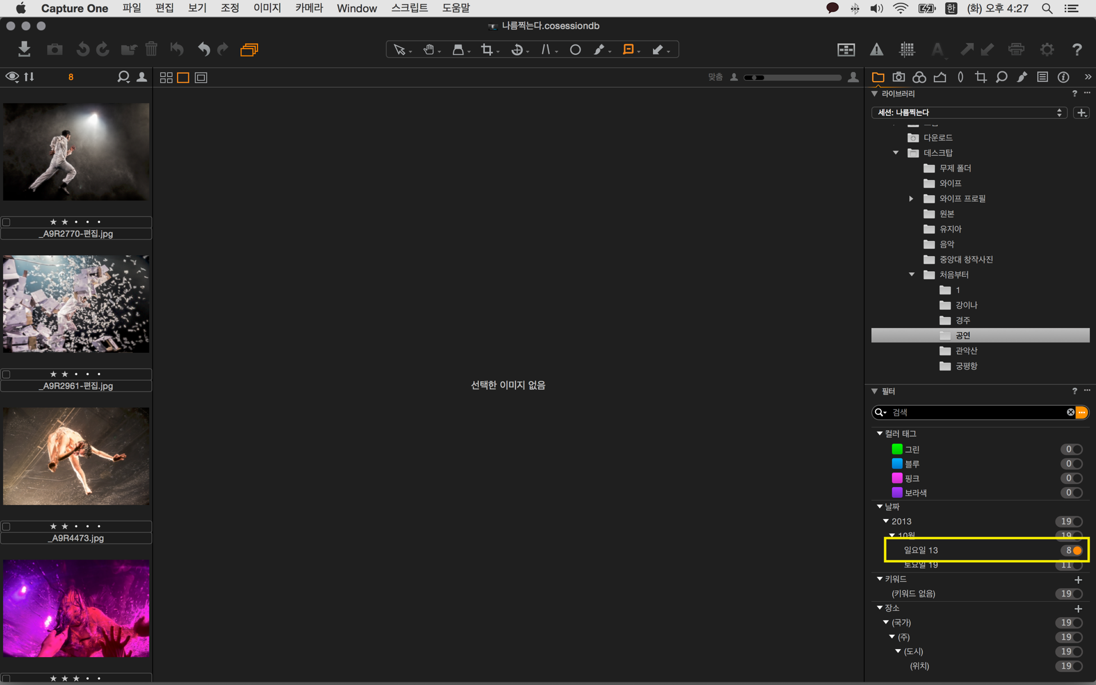Click the exposure warning triangle icon

[x=877, y=50]
